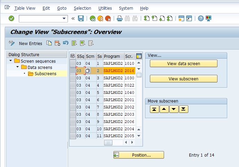The image size is (239, 167).
Task: Move subscreen down one position
Action: (x=173, y=109)
